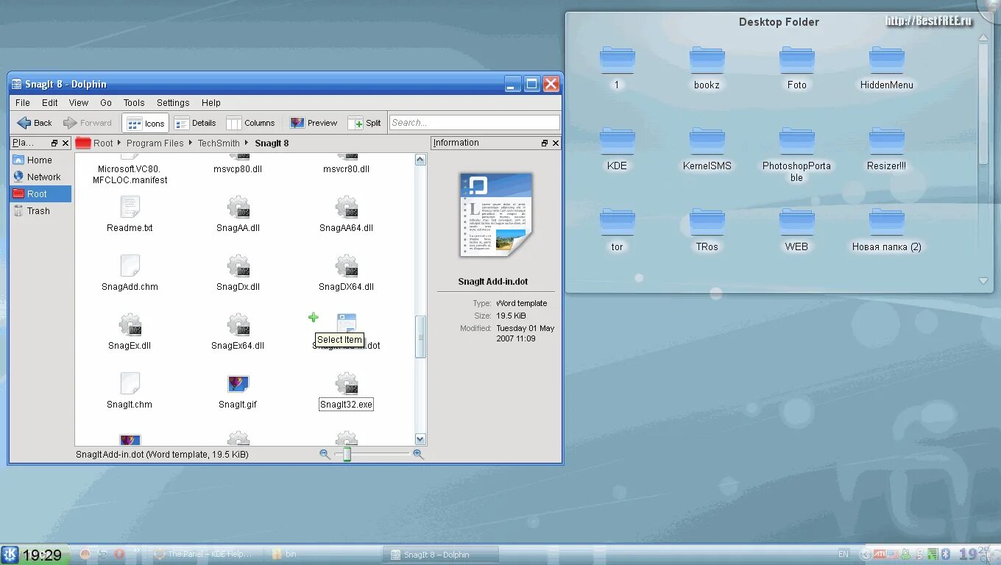
Task: Switch to Columns view mode
Action: 251,123
